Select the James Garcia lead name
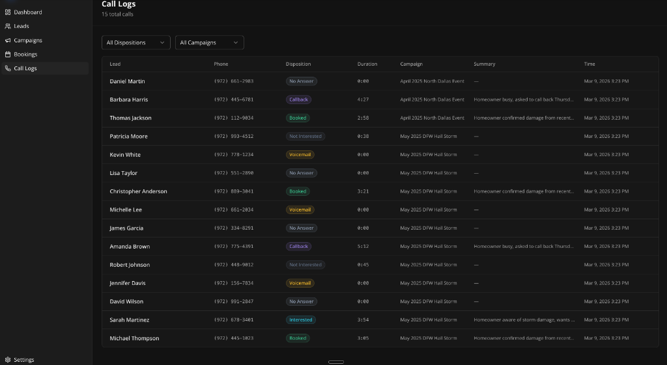 126,228
